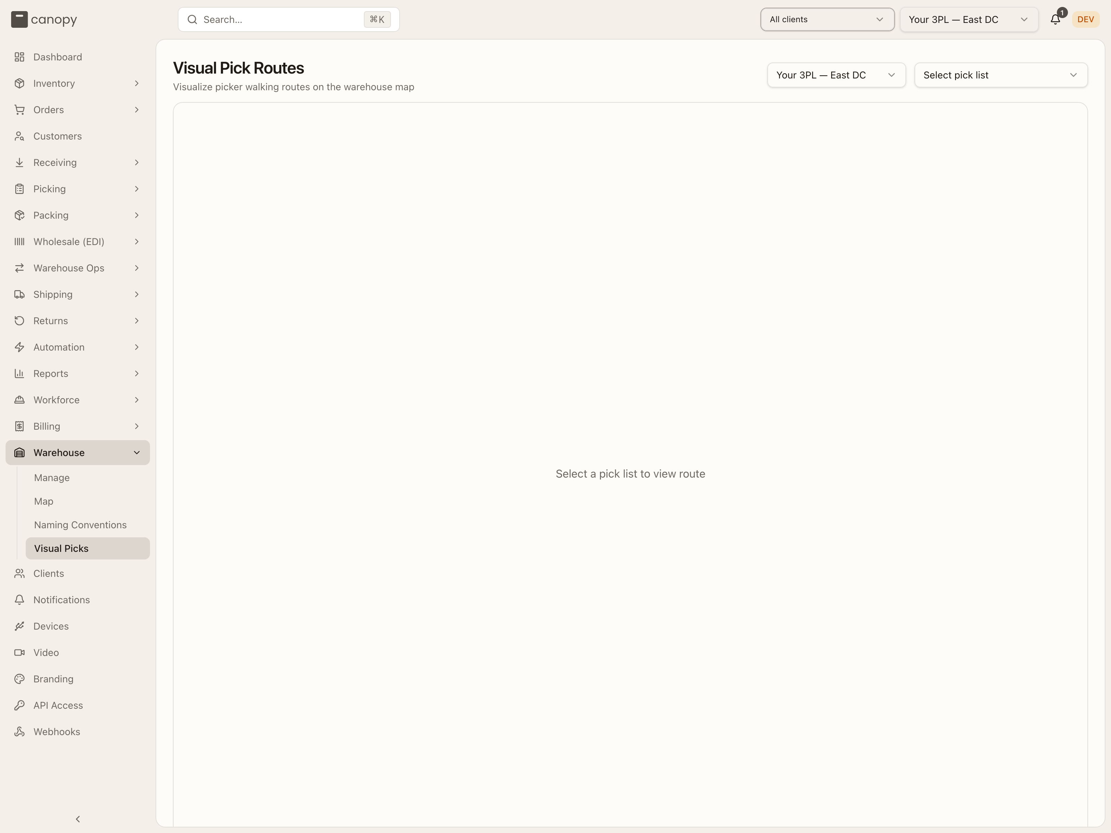Open the All clients dropdown
The width and height of the screenshot is (1111, 833).
[x=827, y=19]
